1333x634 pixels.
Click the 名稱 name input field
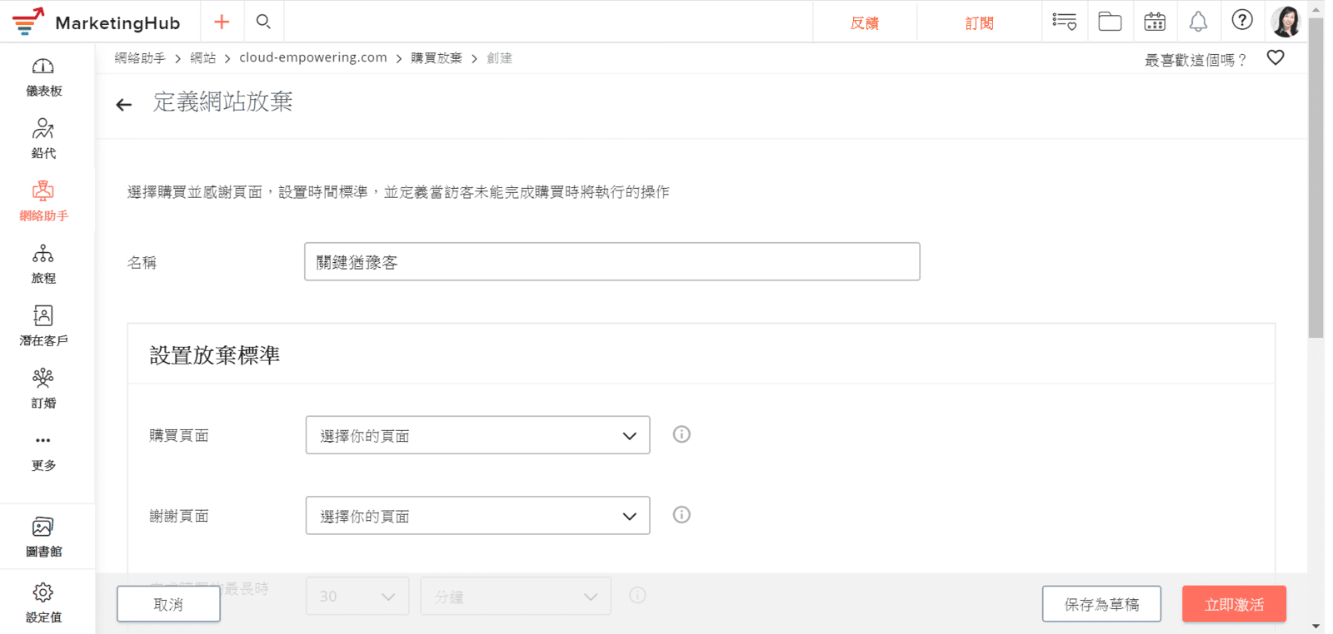pos(612,261)
